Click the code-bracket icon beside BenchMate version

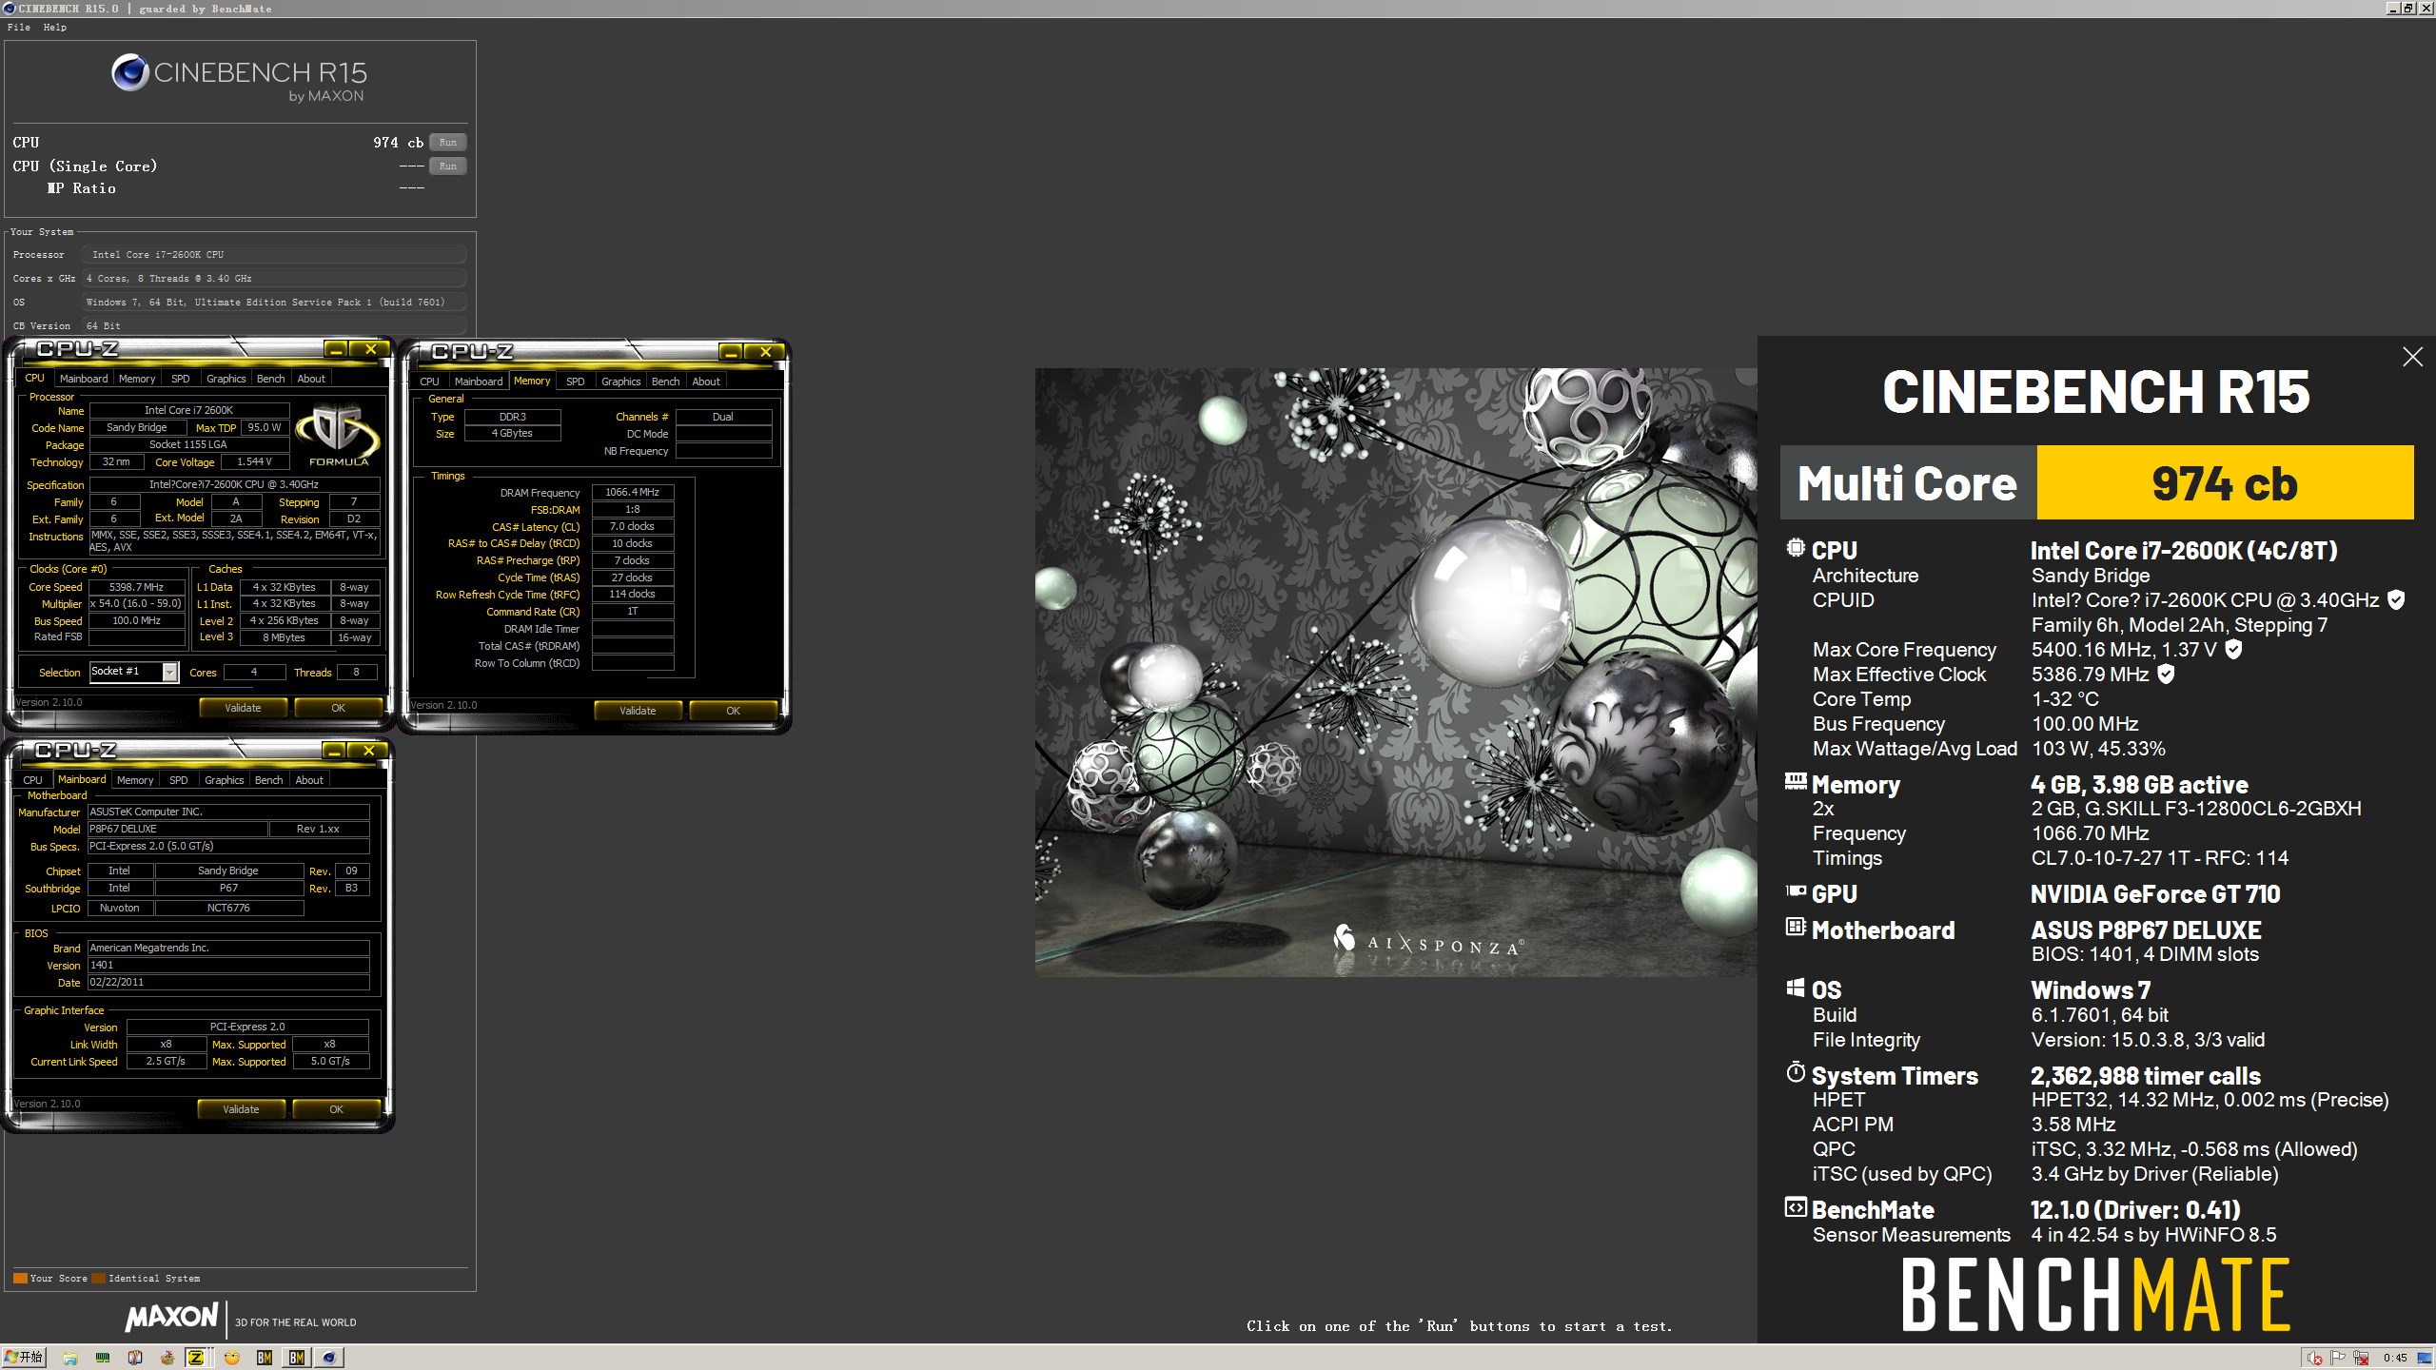1796,1208
